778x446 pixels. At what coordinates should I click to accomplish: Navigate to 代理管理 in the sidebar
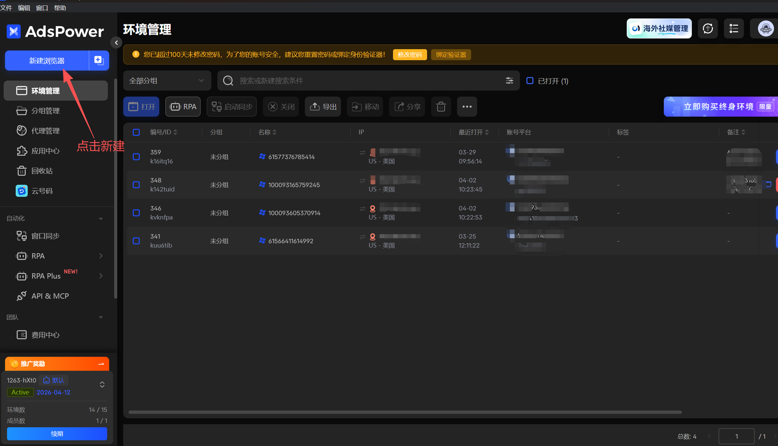(56, 131)
